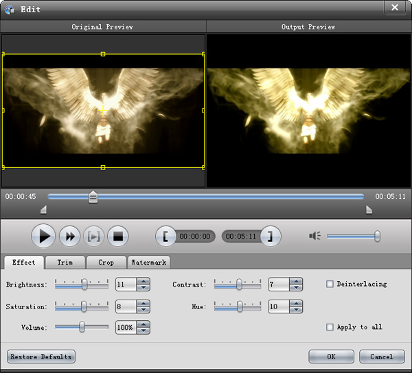
Task: Click the Saturation slider handle
Action: 84,306
